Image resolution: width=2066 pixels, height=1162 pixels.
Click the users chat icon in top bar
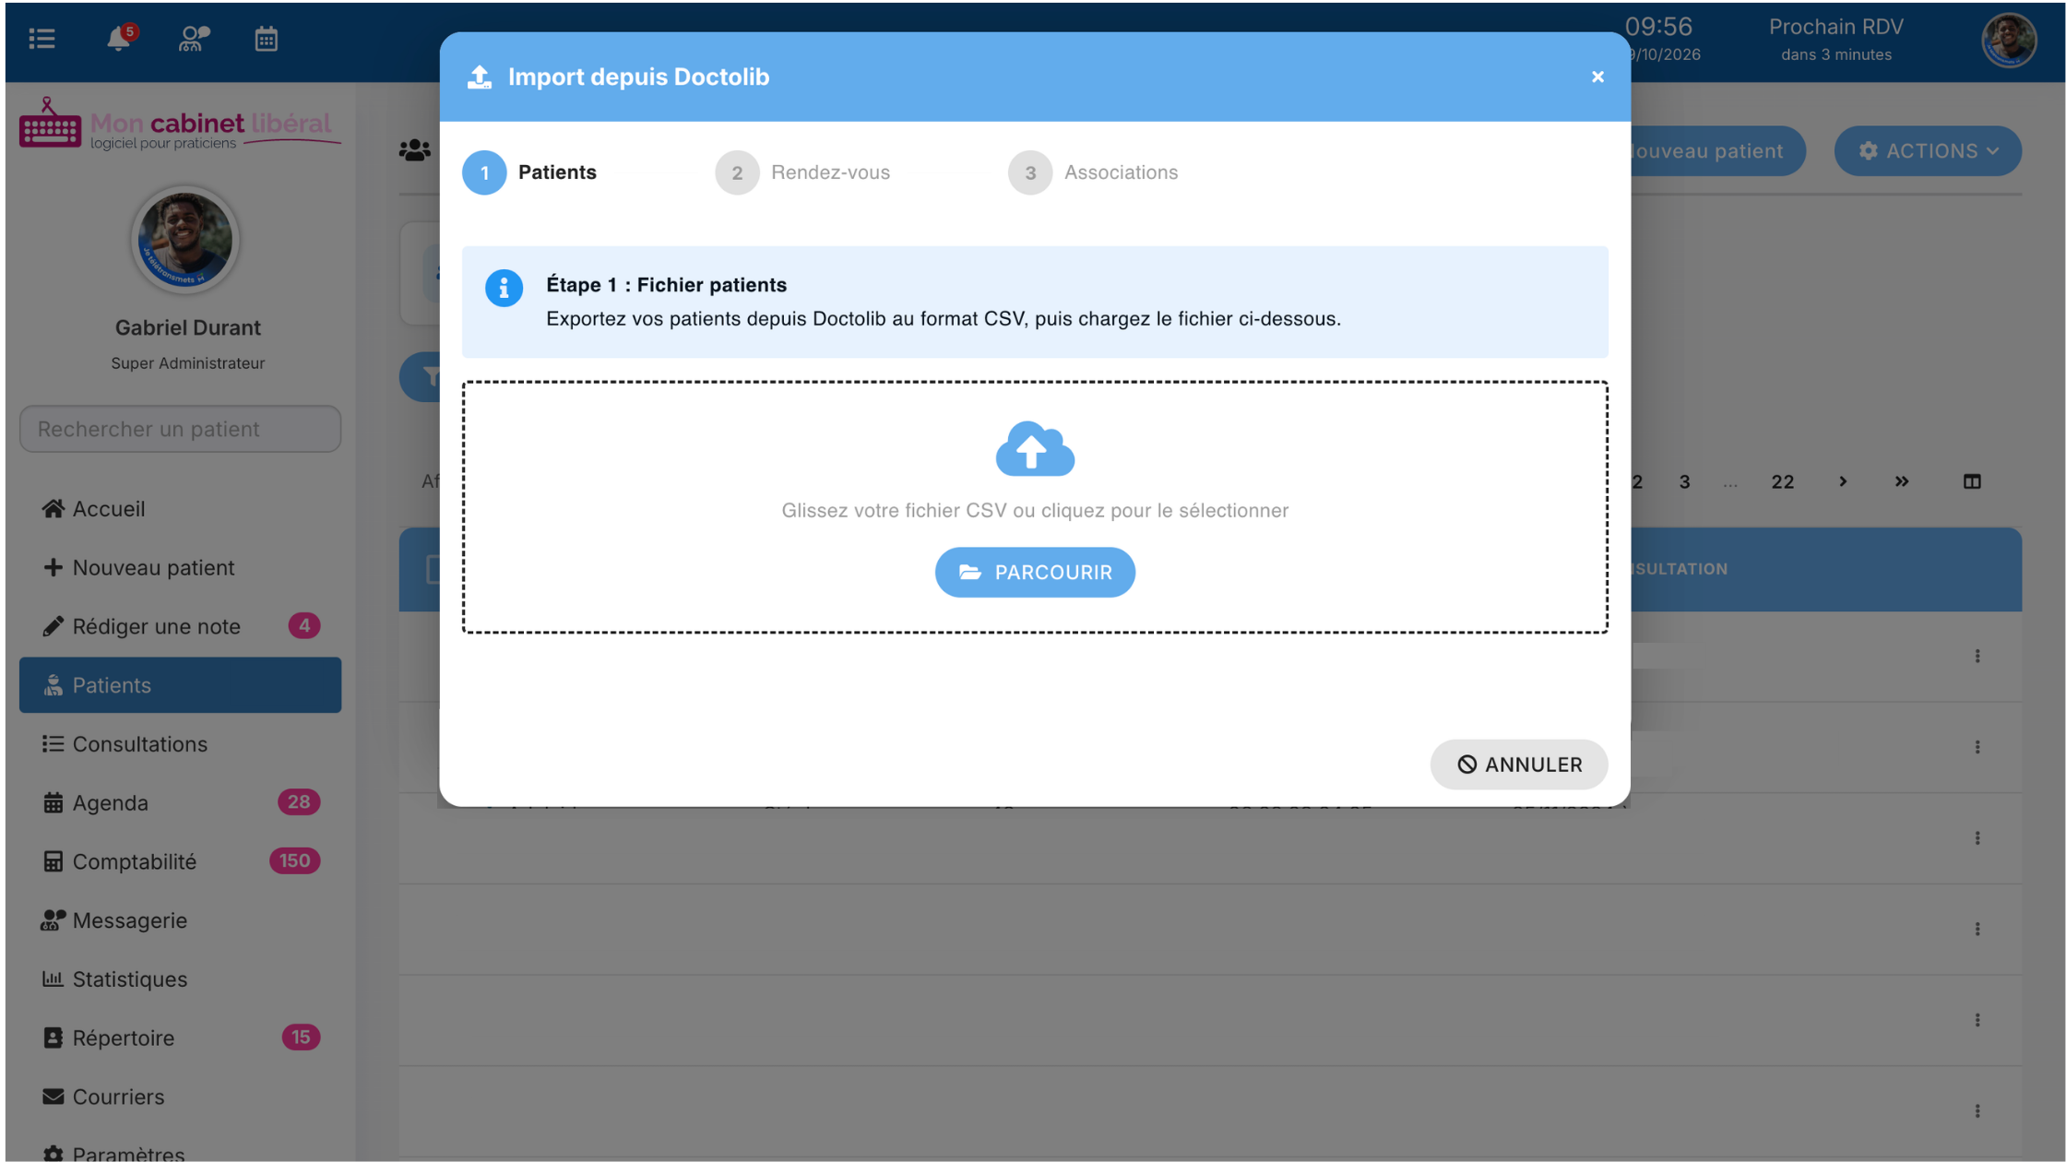(194, 39)
